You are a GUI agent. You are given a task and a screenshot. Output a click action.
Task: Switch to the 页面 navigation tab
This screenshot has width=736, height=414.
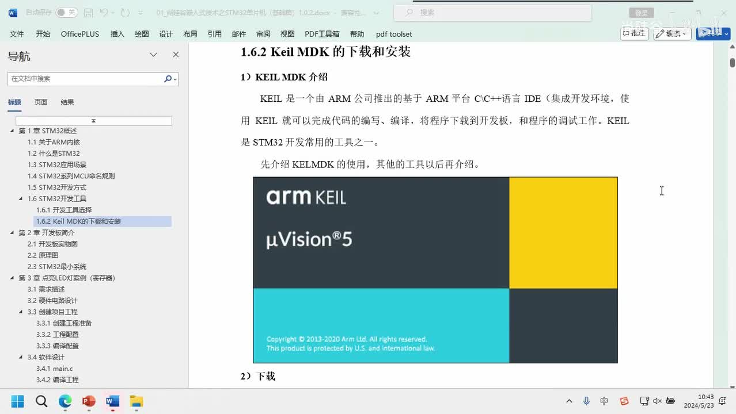coord(41,102)
